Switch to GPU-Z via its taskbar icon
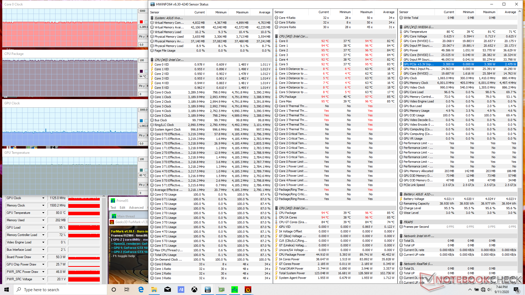Image resolution: width=525 pixels, height=295 pixels. coord(221,290)
